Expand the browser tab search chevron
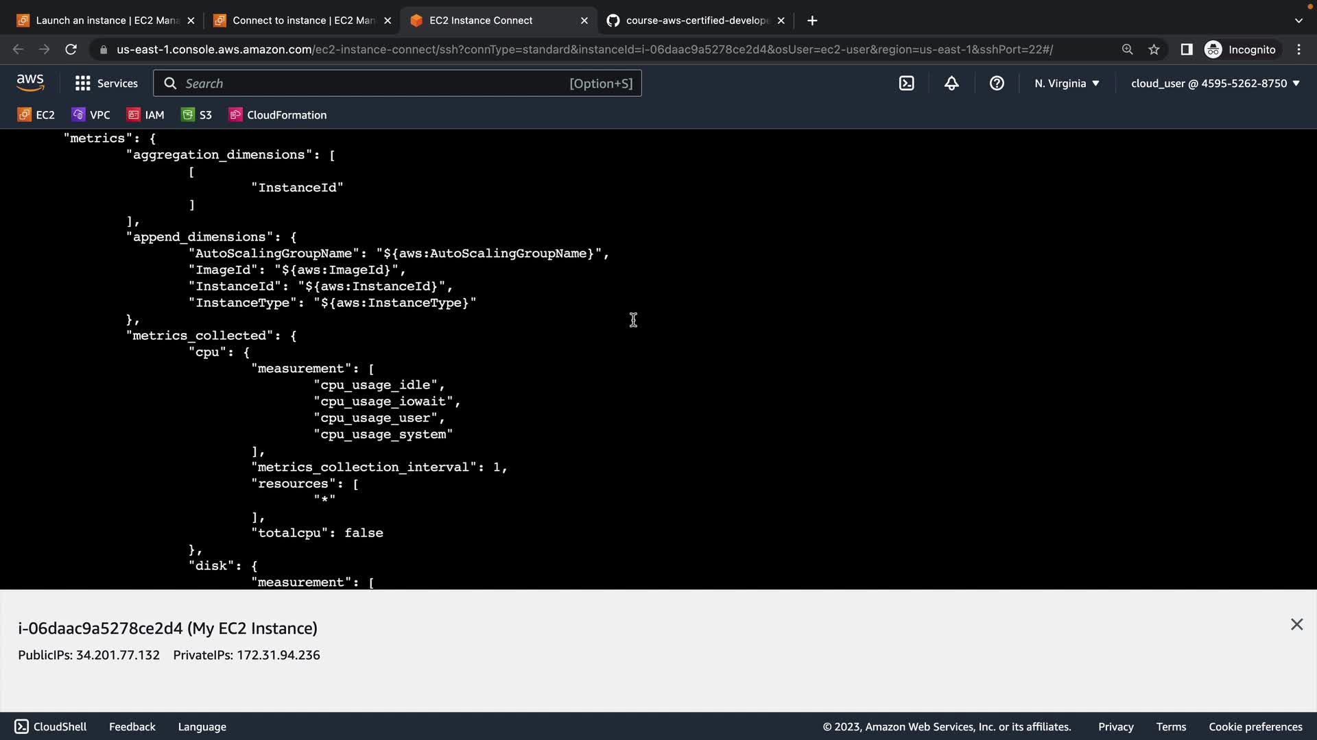 click(x=1298, y=21)
